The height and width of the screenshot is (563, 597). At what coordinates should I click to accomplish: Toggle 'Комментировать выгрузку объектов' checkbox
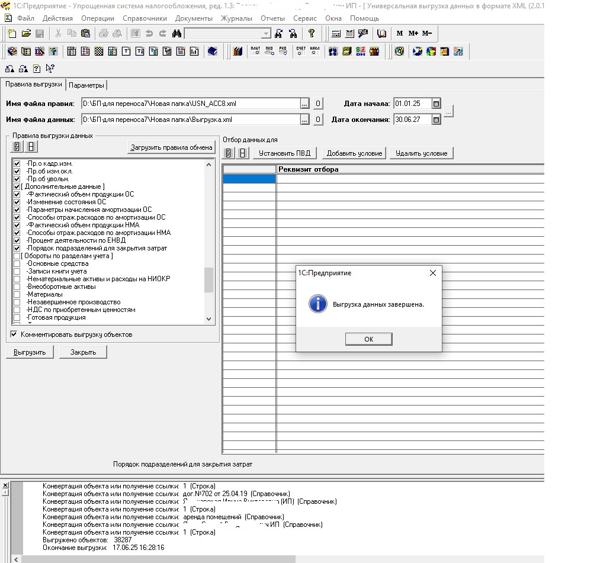point(14,334)
